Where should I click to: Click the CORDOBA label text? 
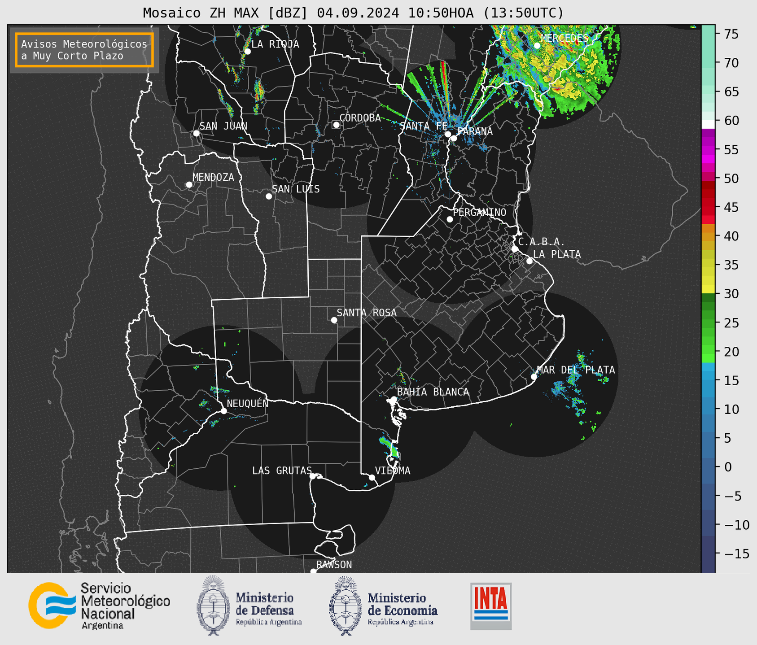(360, 118)
